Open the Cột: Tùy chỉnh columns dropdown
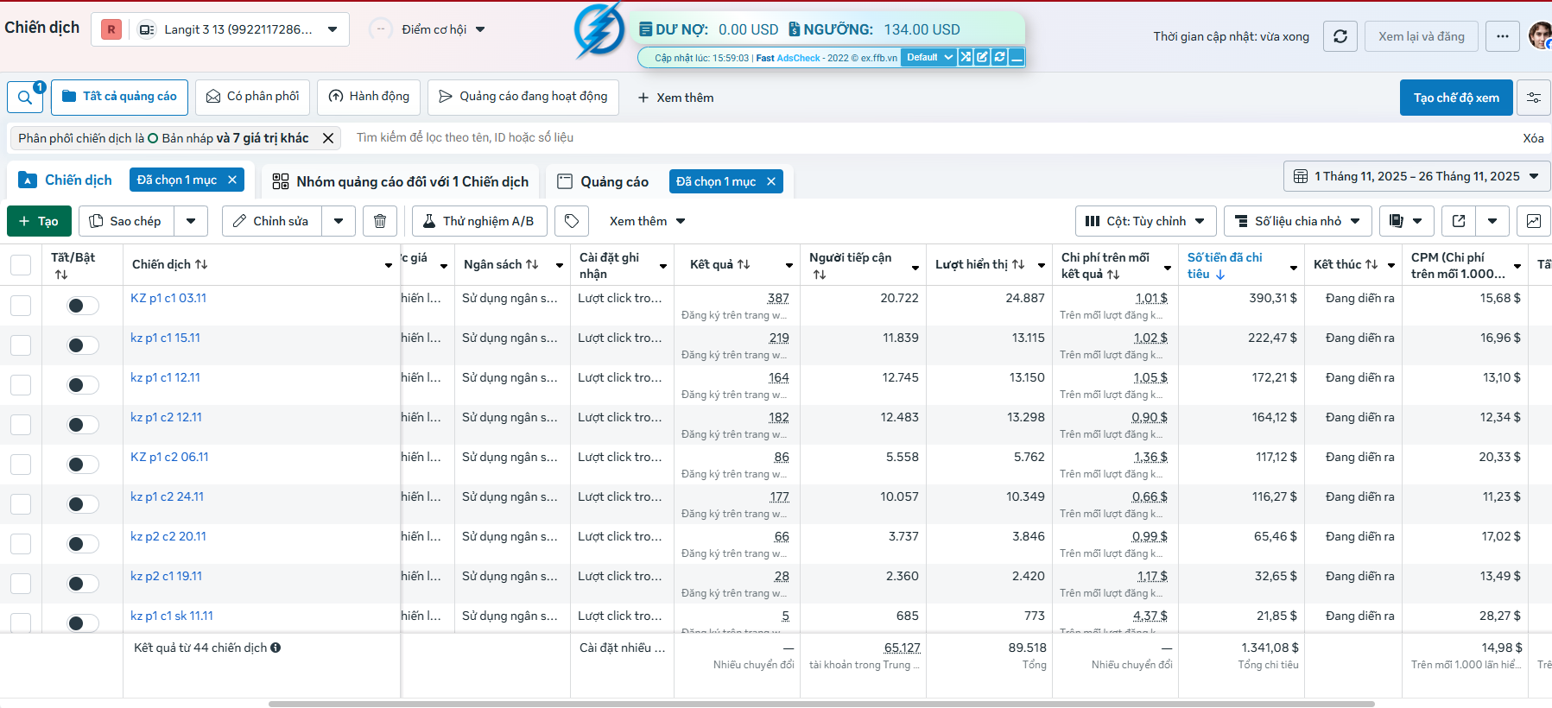This screenshot has width=1552, height=708. [1145, 221]
